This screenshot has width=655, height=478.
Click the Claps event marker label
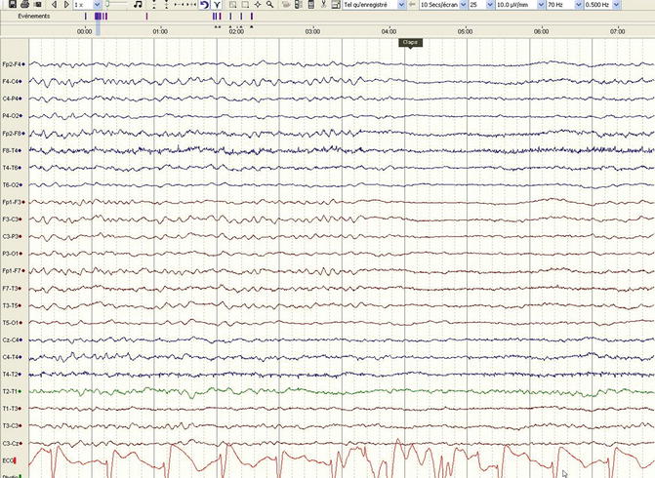click(410, 42)
